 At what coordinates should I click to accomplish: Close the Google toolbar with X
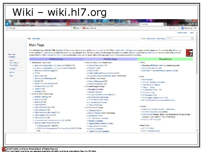pos(7,28)
